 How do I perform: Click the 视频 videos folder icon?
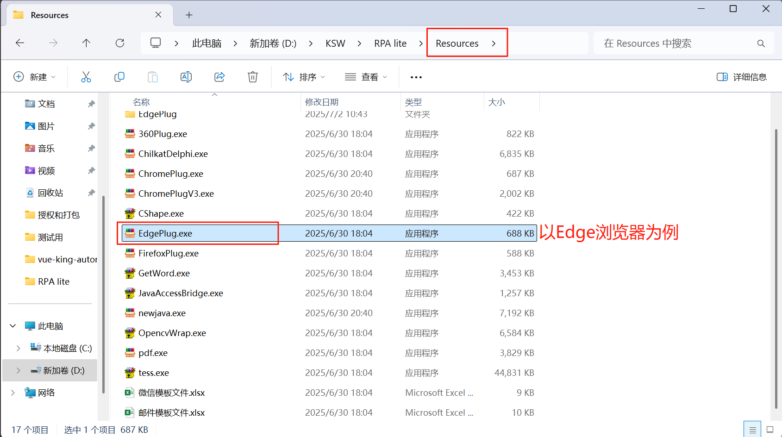[x=30, y=170]
